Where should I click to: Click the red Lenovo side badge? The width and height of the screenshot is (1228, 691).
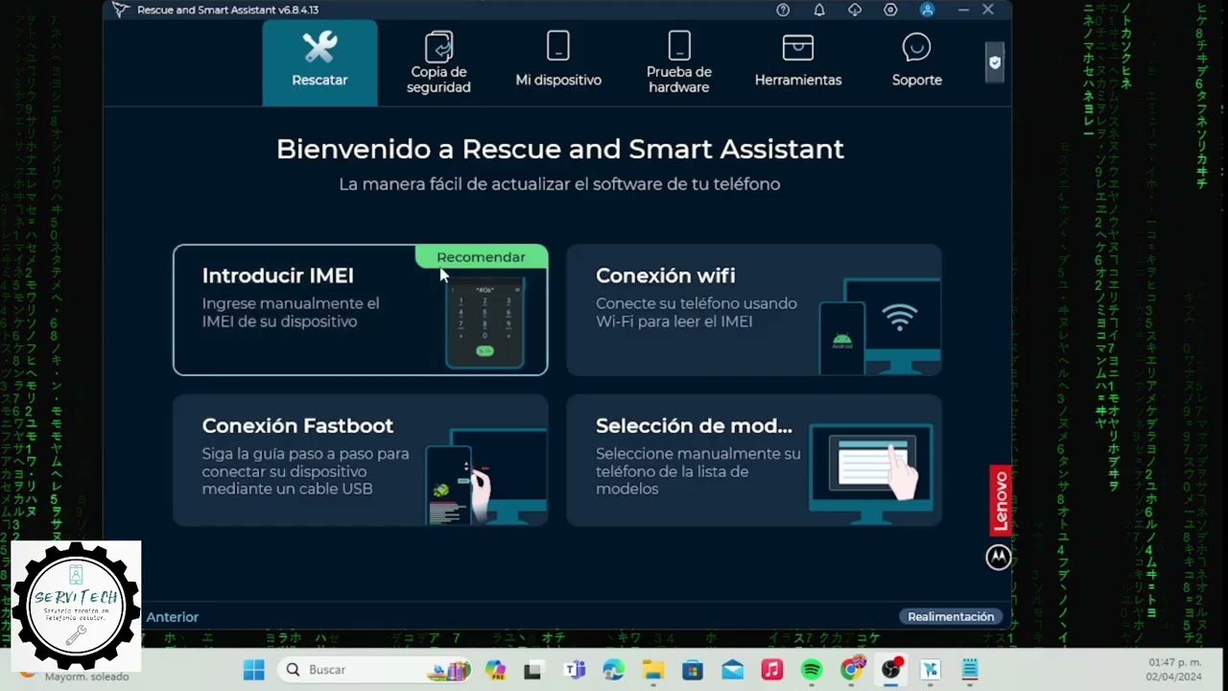(x=1001, y=502)
